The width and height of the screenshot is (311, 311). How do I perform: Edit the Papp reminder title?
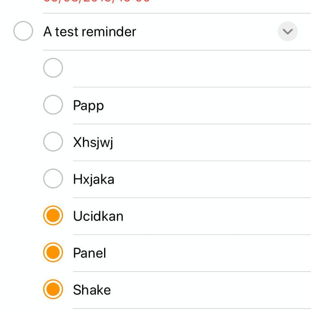click(89, 105)
